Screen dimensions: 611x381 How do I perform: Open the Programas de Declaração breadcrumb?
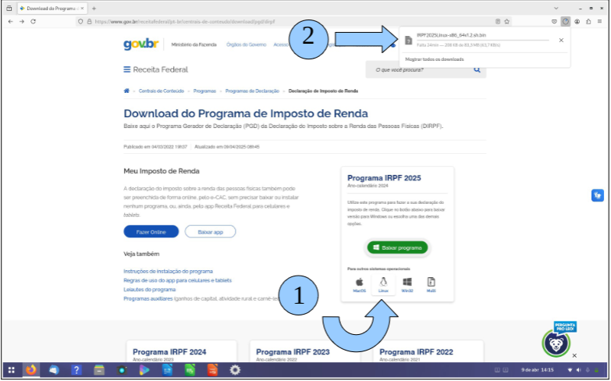pos(252,91)
